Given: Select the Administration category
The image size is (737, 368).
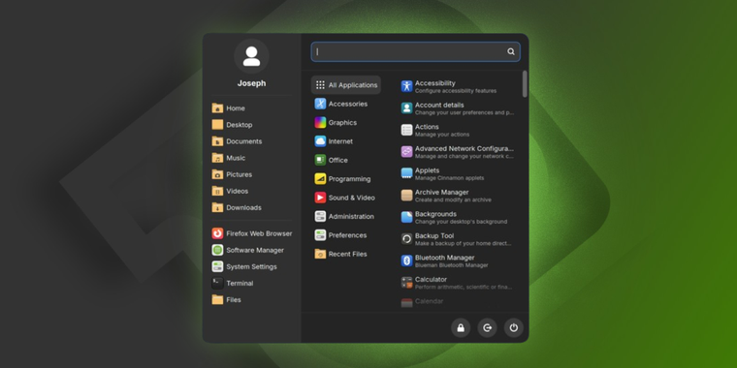Looking at the screenshot, I should click(x=344, y=216).
